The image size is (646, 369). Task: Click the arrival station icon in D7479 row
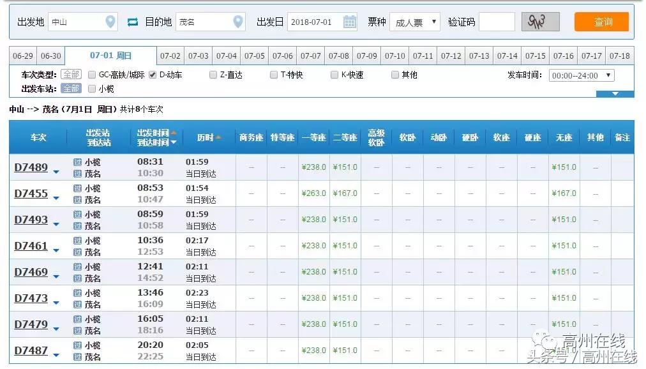coord(77,330)
